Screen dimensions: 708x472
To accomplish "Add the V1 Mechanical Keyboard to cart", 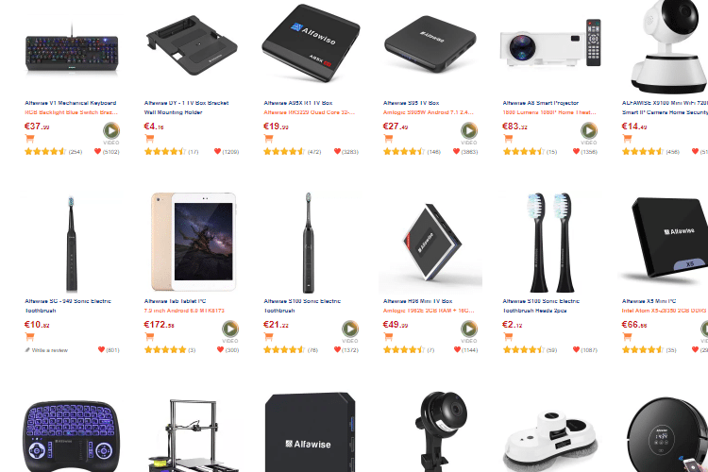I will (x=30, y=138).
